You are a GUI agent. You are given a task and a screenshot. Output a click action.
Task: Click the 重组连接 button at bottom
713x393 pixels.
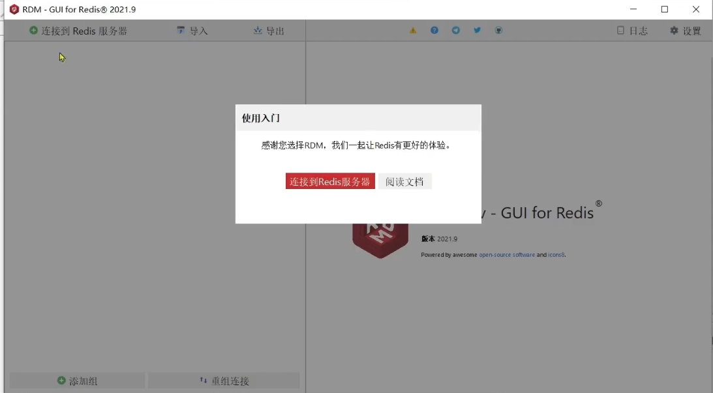224,381
